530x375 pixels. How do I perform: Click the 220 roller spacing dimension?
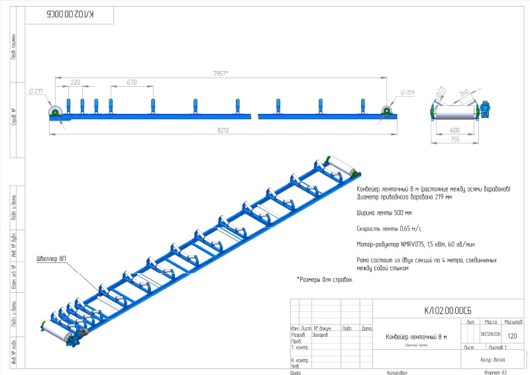coord(76,82)
